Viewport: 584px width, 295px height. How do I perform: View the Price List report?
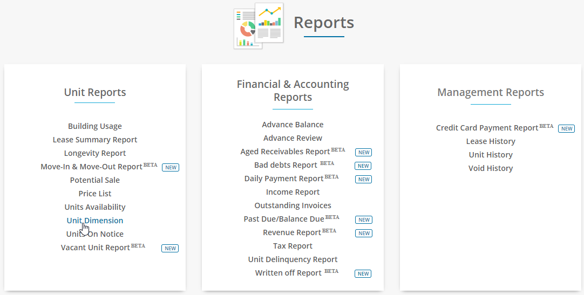[95, 194]
